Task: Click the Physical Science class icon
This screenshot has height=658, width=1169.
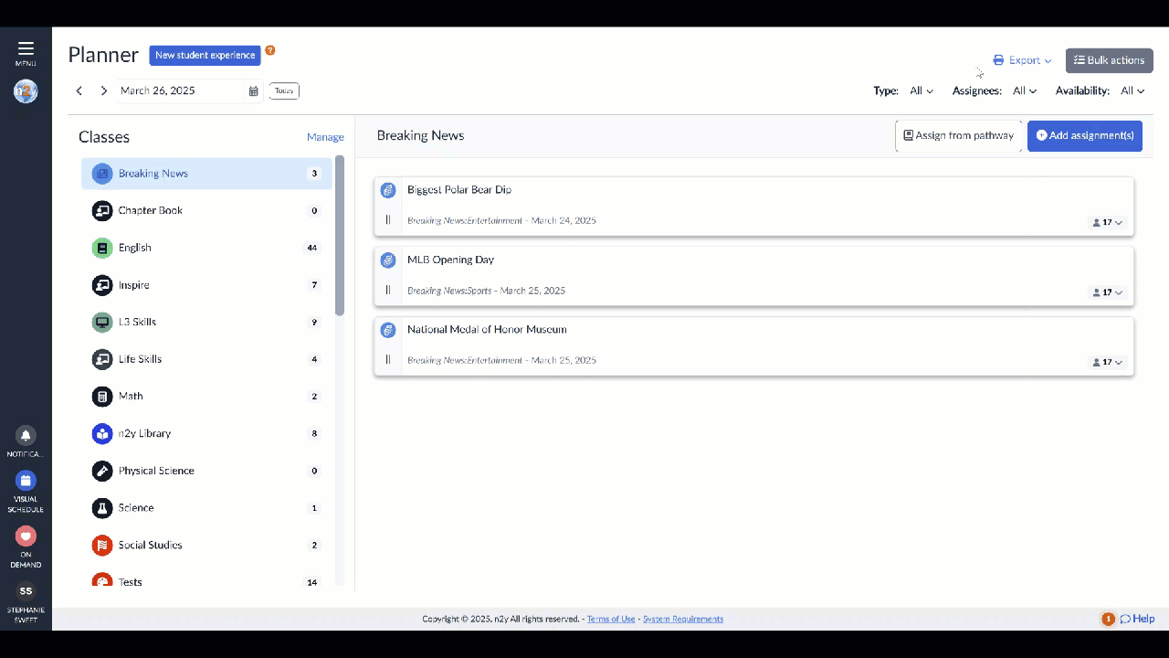Action: coord(102,471)
